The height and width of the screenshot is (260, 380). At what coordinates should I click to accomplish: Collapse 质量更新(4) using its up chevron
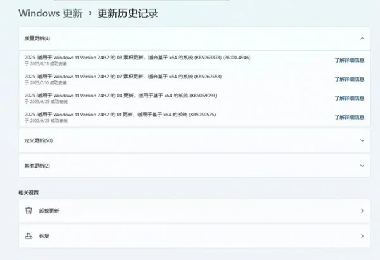tap(362, 39)
